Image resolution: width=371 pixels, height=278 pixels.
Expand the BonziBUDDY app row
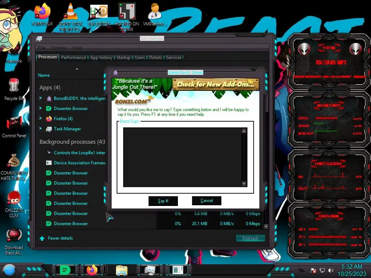[x=40, y=98]
